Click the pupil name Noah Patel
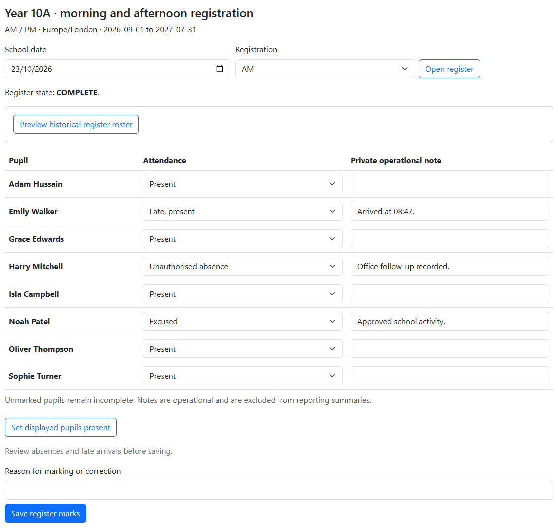The width and height of the screenshot is (558, 528). [x=29, y=321]
